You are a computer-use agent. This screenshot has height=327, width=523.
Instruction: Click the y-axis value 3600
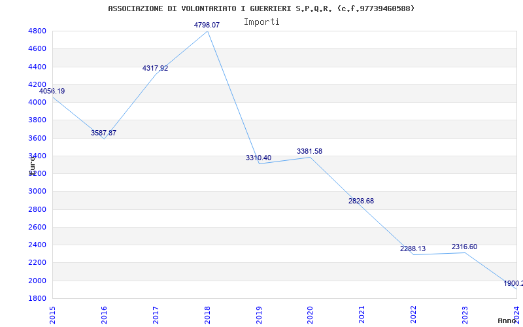[37, 138]
